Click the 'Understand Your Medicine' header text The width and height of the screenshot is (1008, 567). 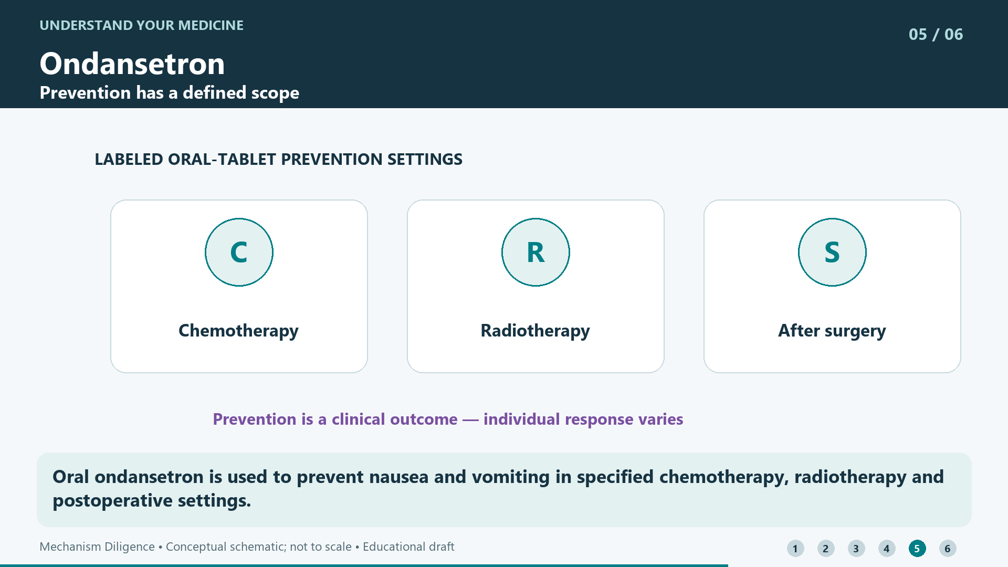[x=142, y=25]
